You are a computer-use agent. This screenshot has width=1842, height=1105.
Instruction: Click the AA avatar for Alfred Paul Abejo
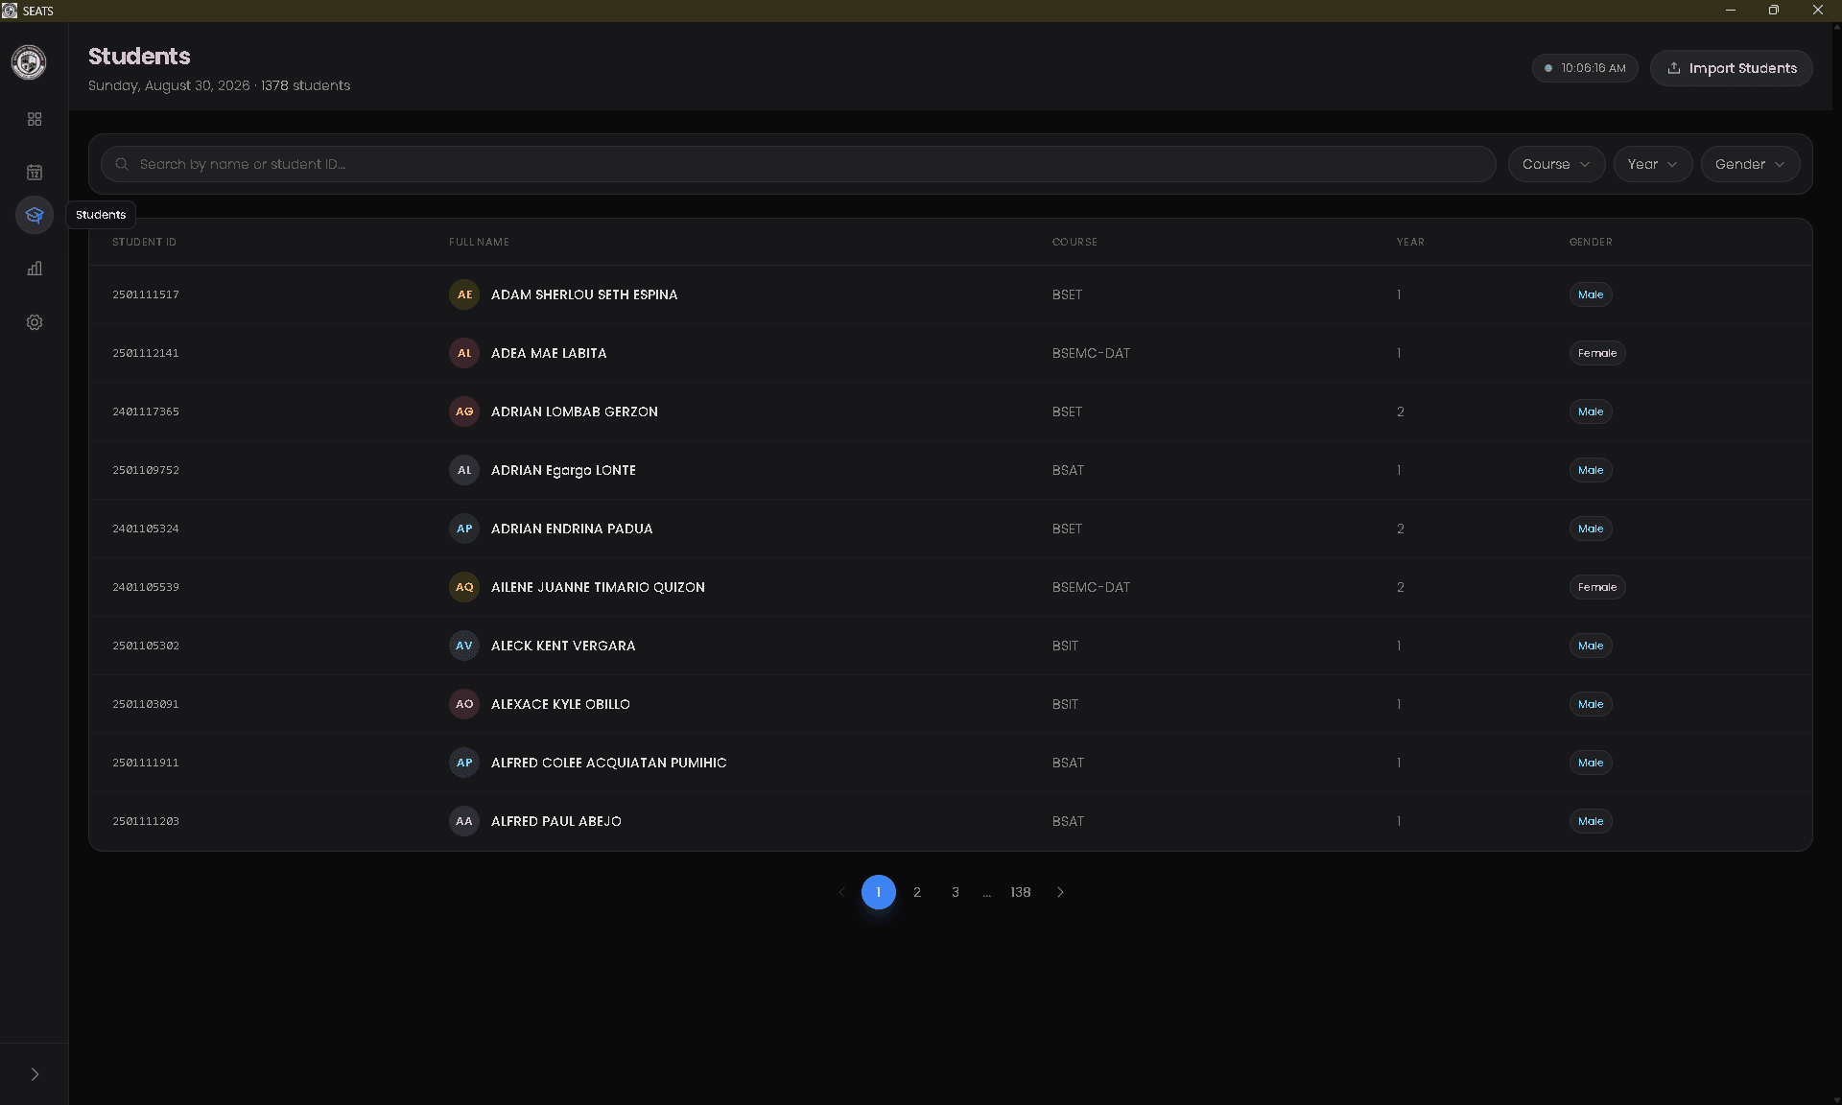[464, 821]
